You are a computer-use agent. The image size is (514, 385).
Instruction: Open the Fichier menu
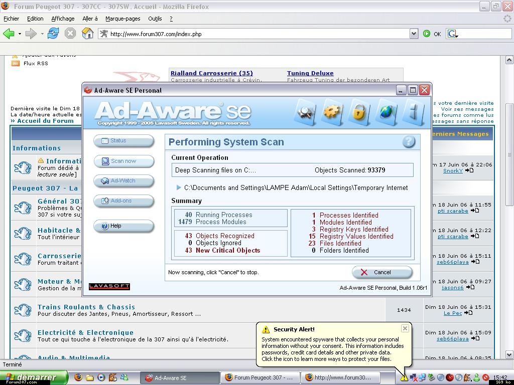(11, 19)
